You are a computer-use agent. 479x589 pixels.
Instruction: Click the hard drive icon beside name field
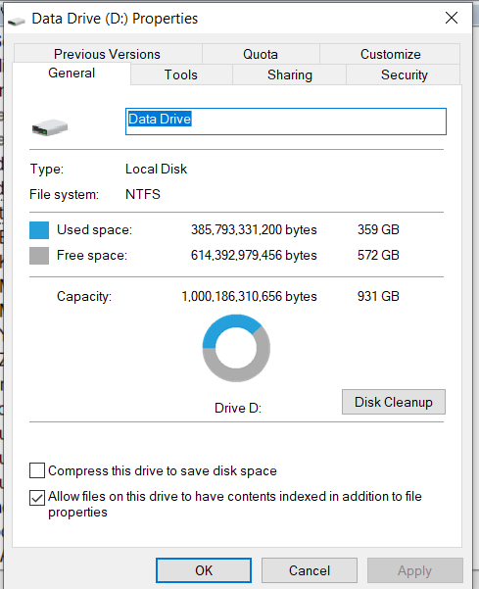tap(50, 127)
